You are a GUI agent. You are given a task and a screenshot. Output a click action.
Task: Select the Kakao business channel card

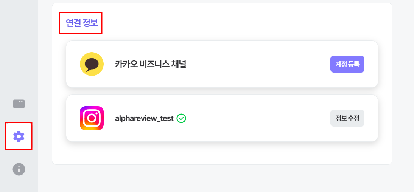(x=222, y=64)
